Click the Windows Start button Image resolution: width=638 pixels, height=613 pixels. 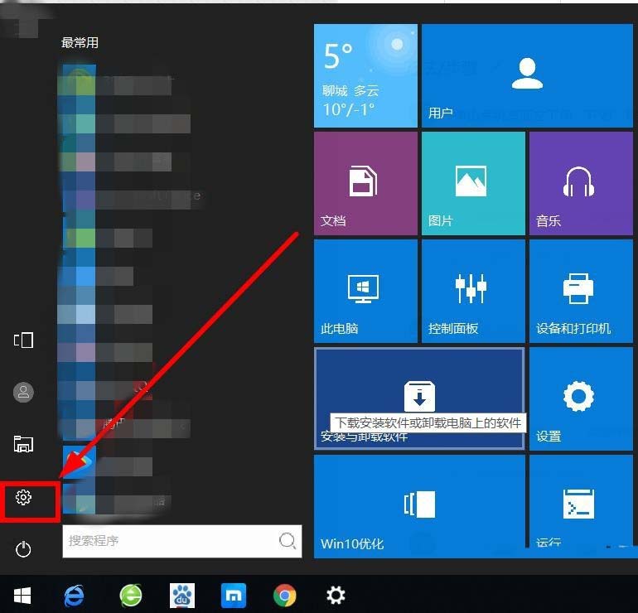22,596
